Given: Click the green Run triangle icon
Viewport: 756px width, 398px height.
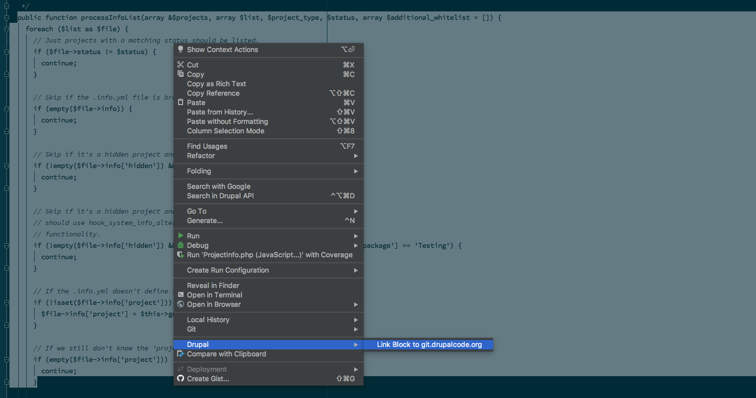Looking at the screenshot, I should (181, 236).
